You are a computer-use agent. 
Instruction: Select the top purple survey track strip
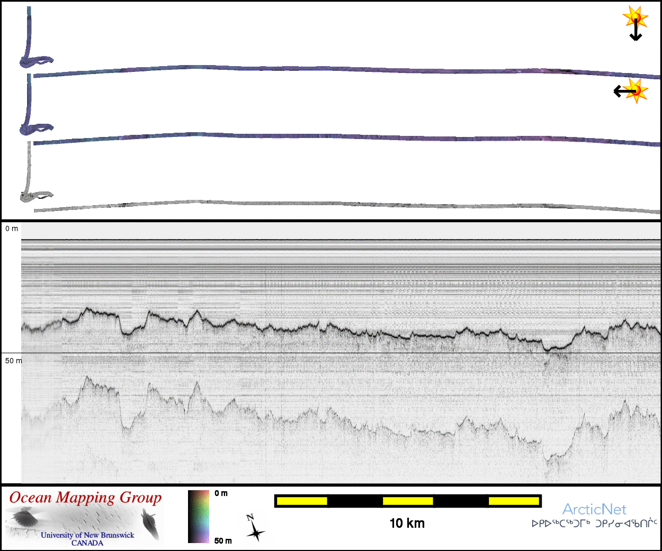pos(344,69)
